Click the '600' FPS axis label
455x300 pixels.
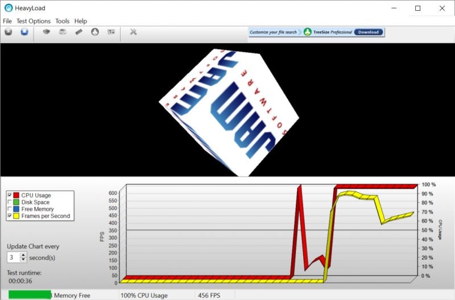pyautogui.click(x=113, y=193)
